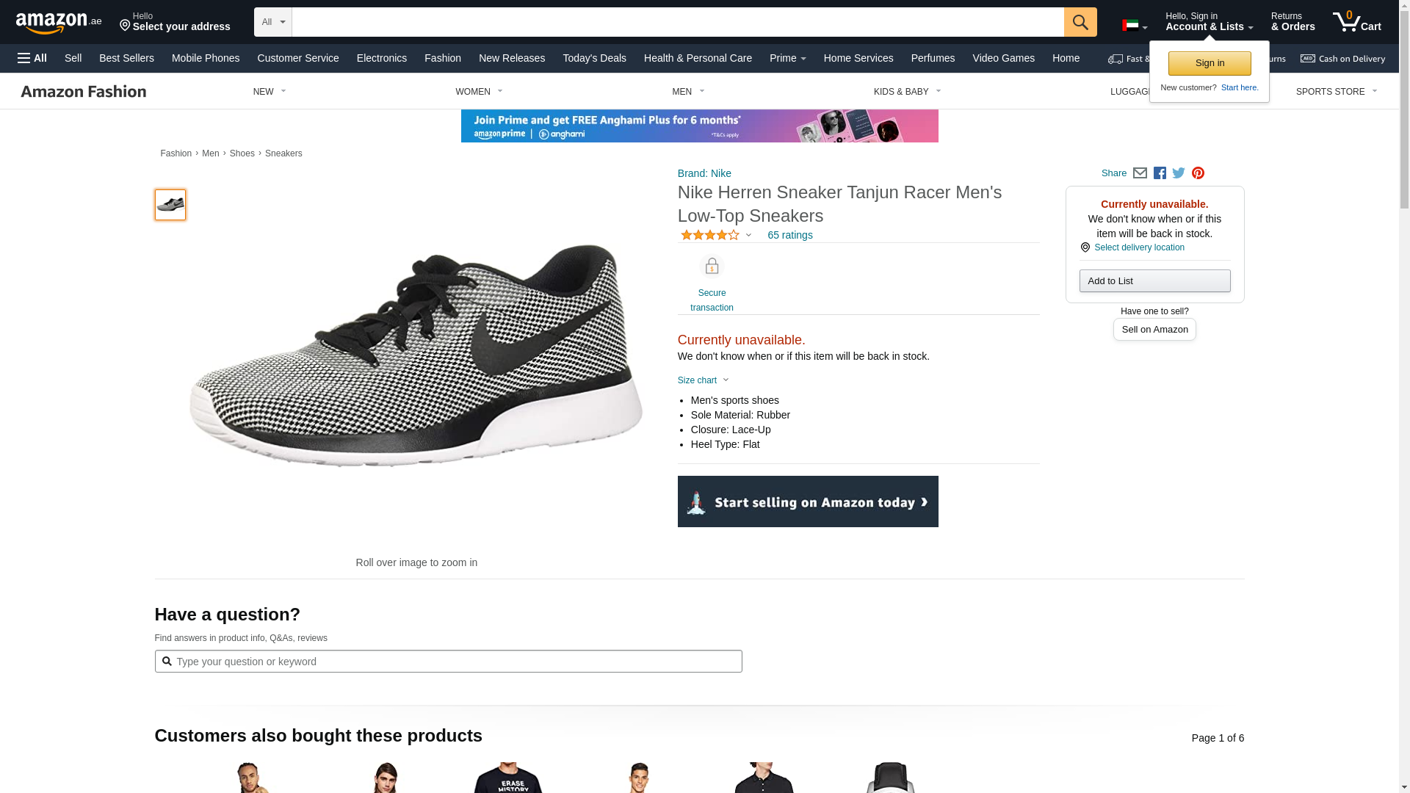The image size is (1410, 793).
Task: Share the product on Facebook
Action: click(x=1160, y=173)
